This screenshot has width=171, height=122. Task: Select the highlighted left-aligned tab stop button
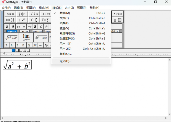coord(13,50)
